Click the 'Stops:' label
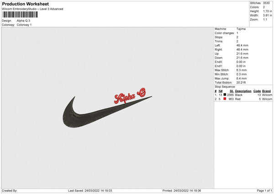Viewport: 274px width, 194px height. click(219, 38)
